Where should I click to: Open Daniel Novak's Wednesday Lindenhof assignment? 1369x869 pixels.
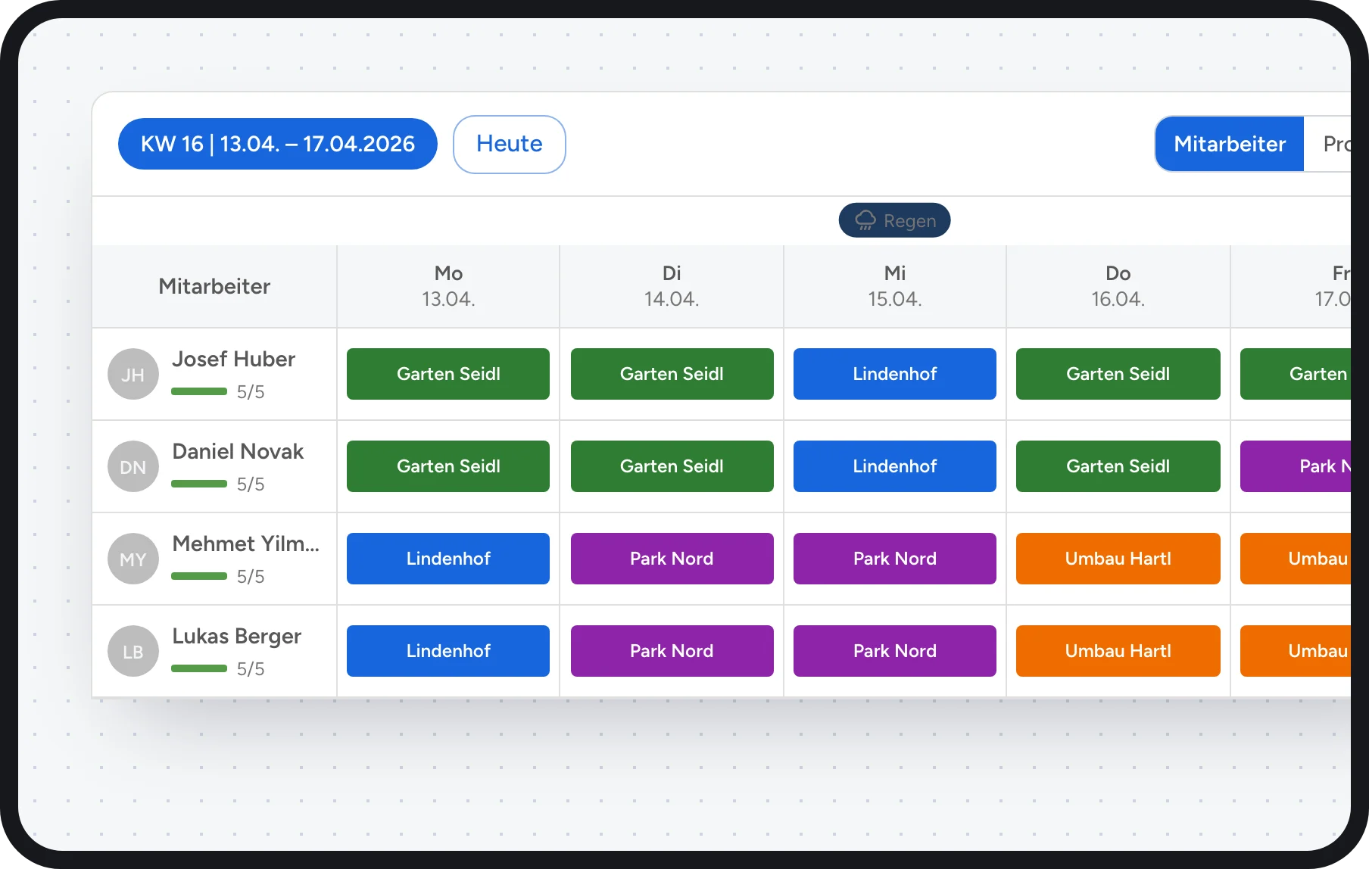tap(895, 466)
